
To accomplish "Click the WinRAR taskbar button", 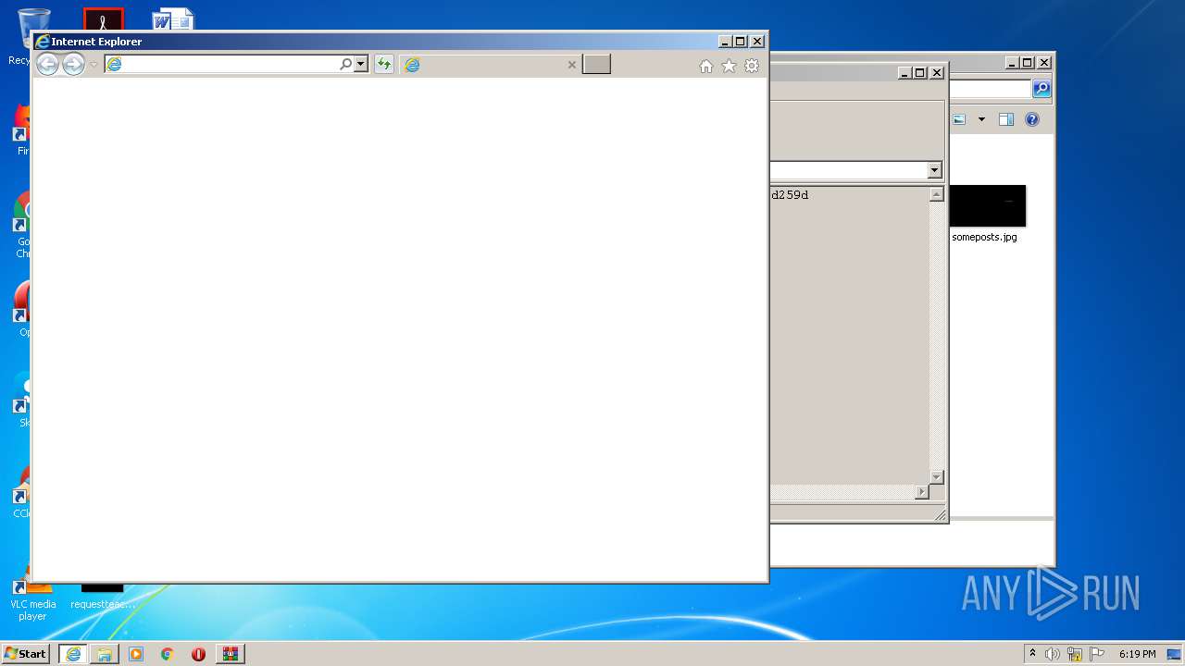I will (x=230, y=654).
